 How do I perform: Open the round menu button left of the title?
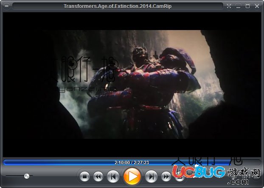click(x=6, y=6)
